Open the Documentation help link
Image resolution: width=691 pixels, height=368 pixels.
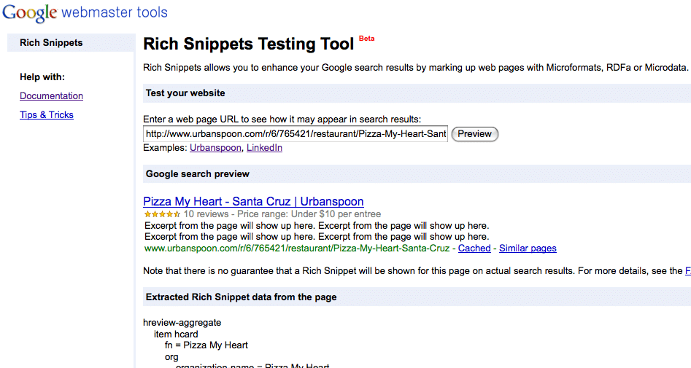51,96
